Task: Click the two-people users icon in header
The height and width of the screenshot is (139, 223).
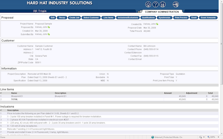Action: coord(162,4)
